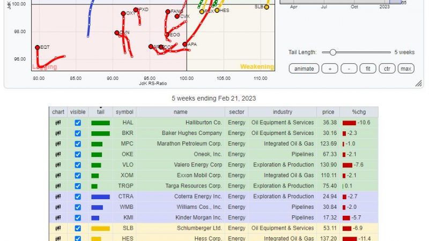Sort table by %chg column

tap(359, 112)
